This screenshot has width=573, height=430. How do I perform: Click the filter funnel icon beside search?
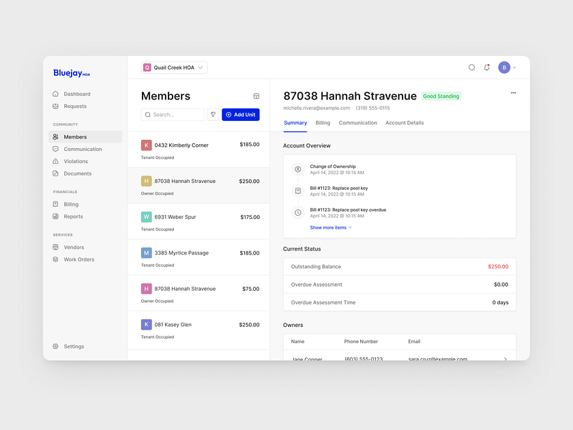click(x=213, y=115)
